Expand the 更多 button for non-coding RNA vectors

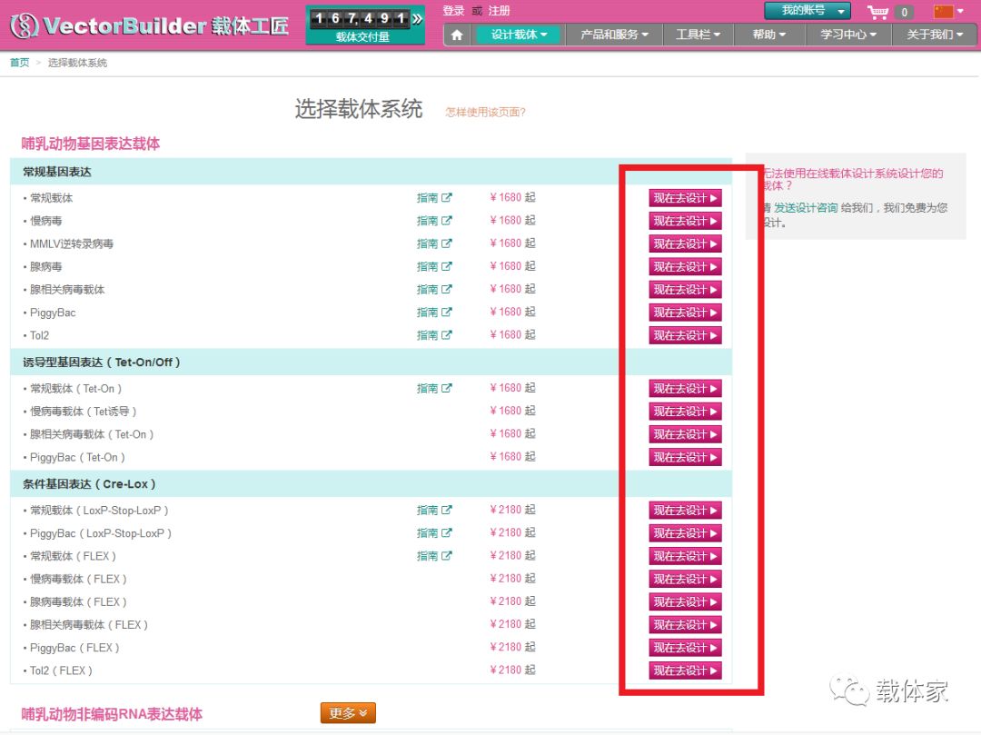pyautogui.click(x=348, y=713)
